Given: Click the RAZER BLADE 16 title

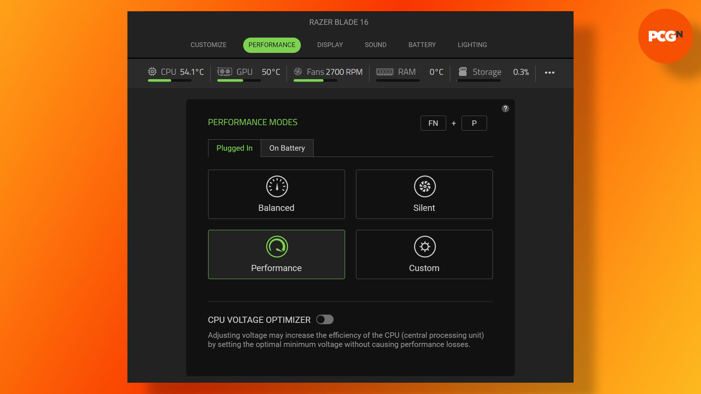Looking at the screenshot, I should point(339,22).
